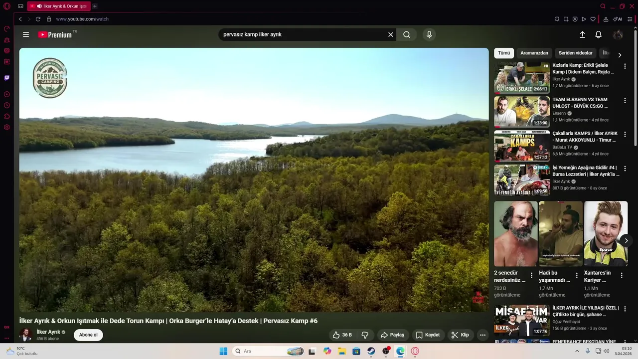The image size is (638, 359).
Task: Search tabs with magnifier in title bar
Action: tap(603, 6)
